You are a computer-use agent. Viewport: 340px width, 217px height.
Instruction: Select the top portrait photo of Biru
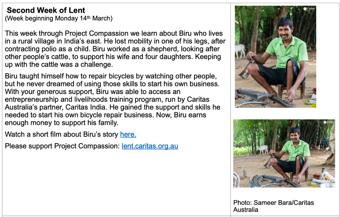[275, 57]
